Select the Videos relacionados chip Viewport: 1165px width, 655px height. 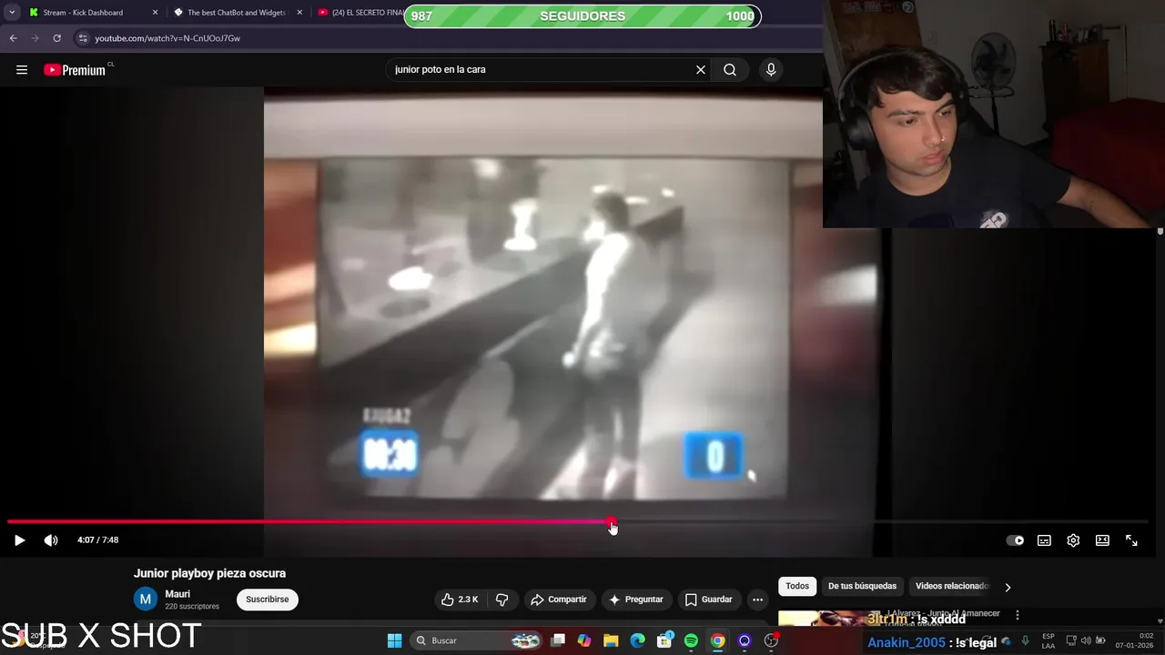(951, 587)
